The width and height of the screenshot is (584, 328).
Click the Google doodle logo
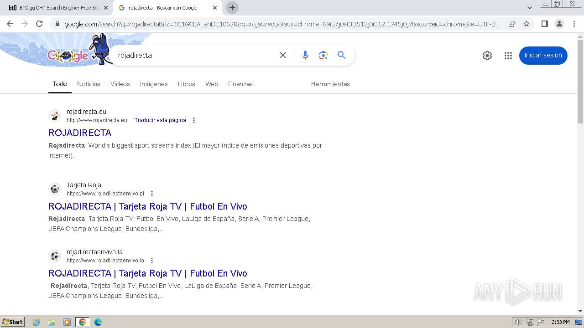tap(68, 55)
